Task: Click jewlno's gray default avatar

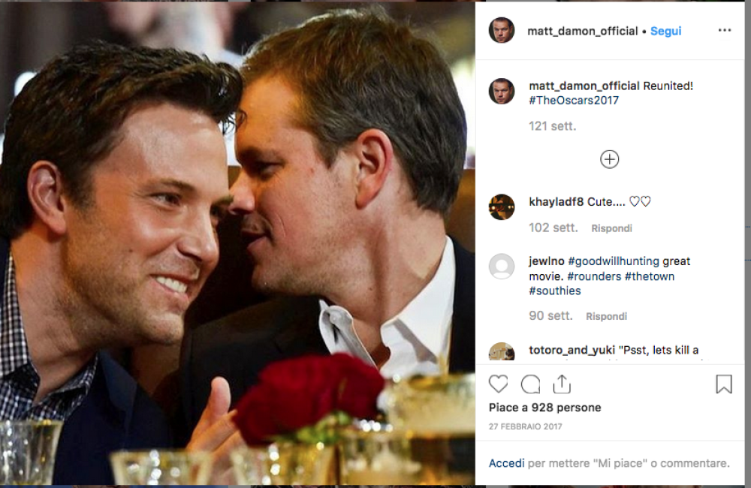Action: (502, 267)
